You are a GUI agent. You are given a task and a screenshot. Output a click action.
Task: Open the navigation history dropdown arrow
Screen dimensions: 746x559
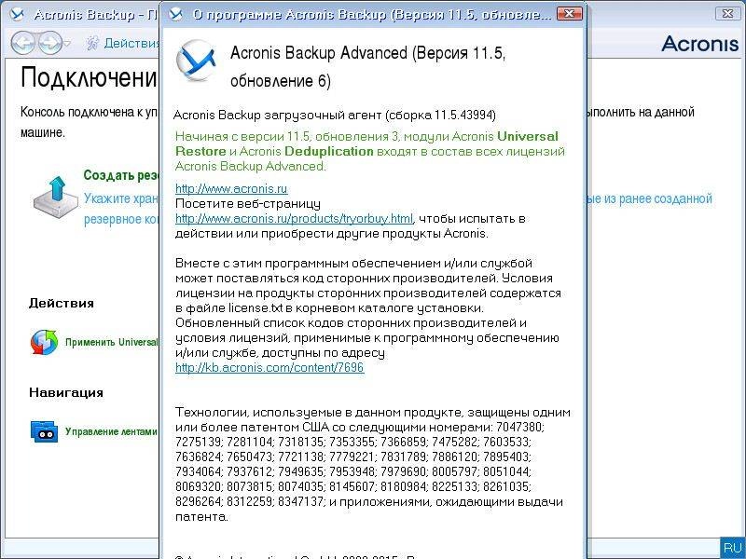click(67, 43)
